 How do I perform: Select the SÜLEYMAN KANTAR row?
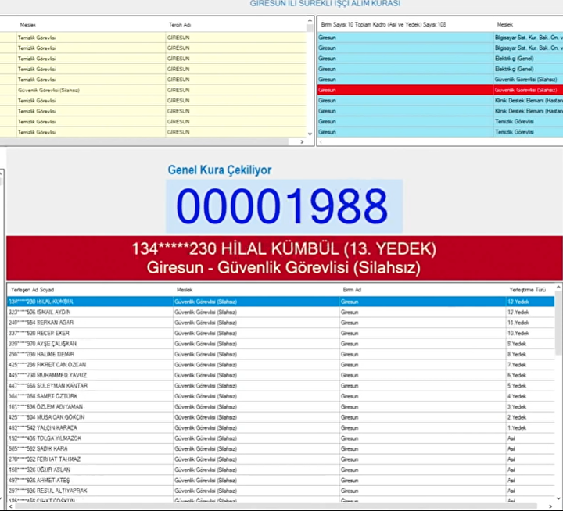(x=281, y=386)
